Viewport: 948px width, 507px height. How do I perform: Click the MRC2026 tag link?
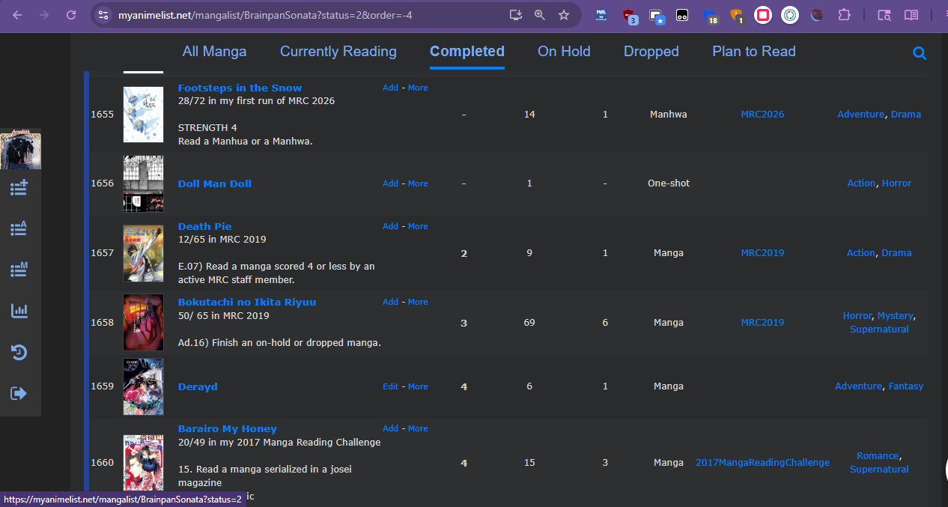[762, 115]
